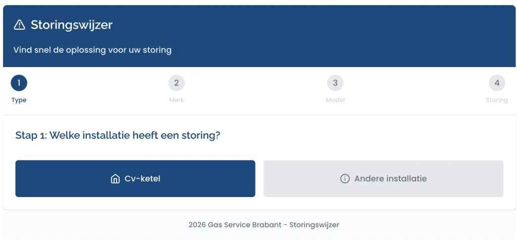This screenshot has height=249, width=517.
Task: Go to step 3 numbered circle
Action: click(335, 83)
